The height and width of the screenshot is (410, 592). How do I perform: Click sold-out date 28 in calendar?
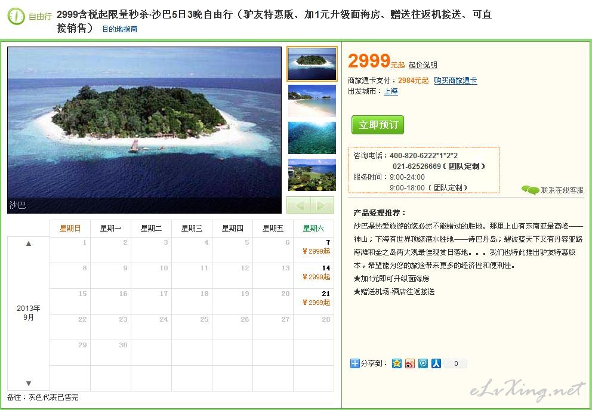(314, 327)
